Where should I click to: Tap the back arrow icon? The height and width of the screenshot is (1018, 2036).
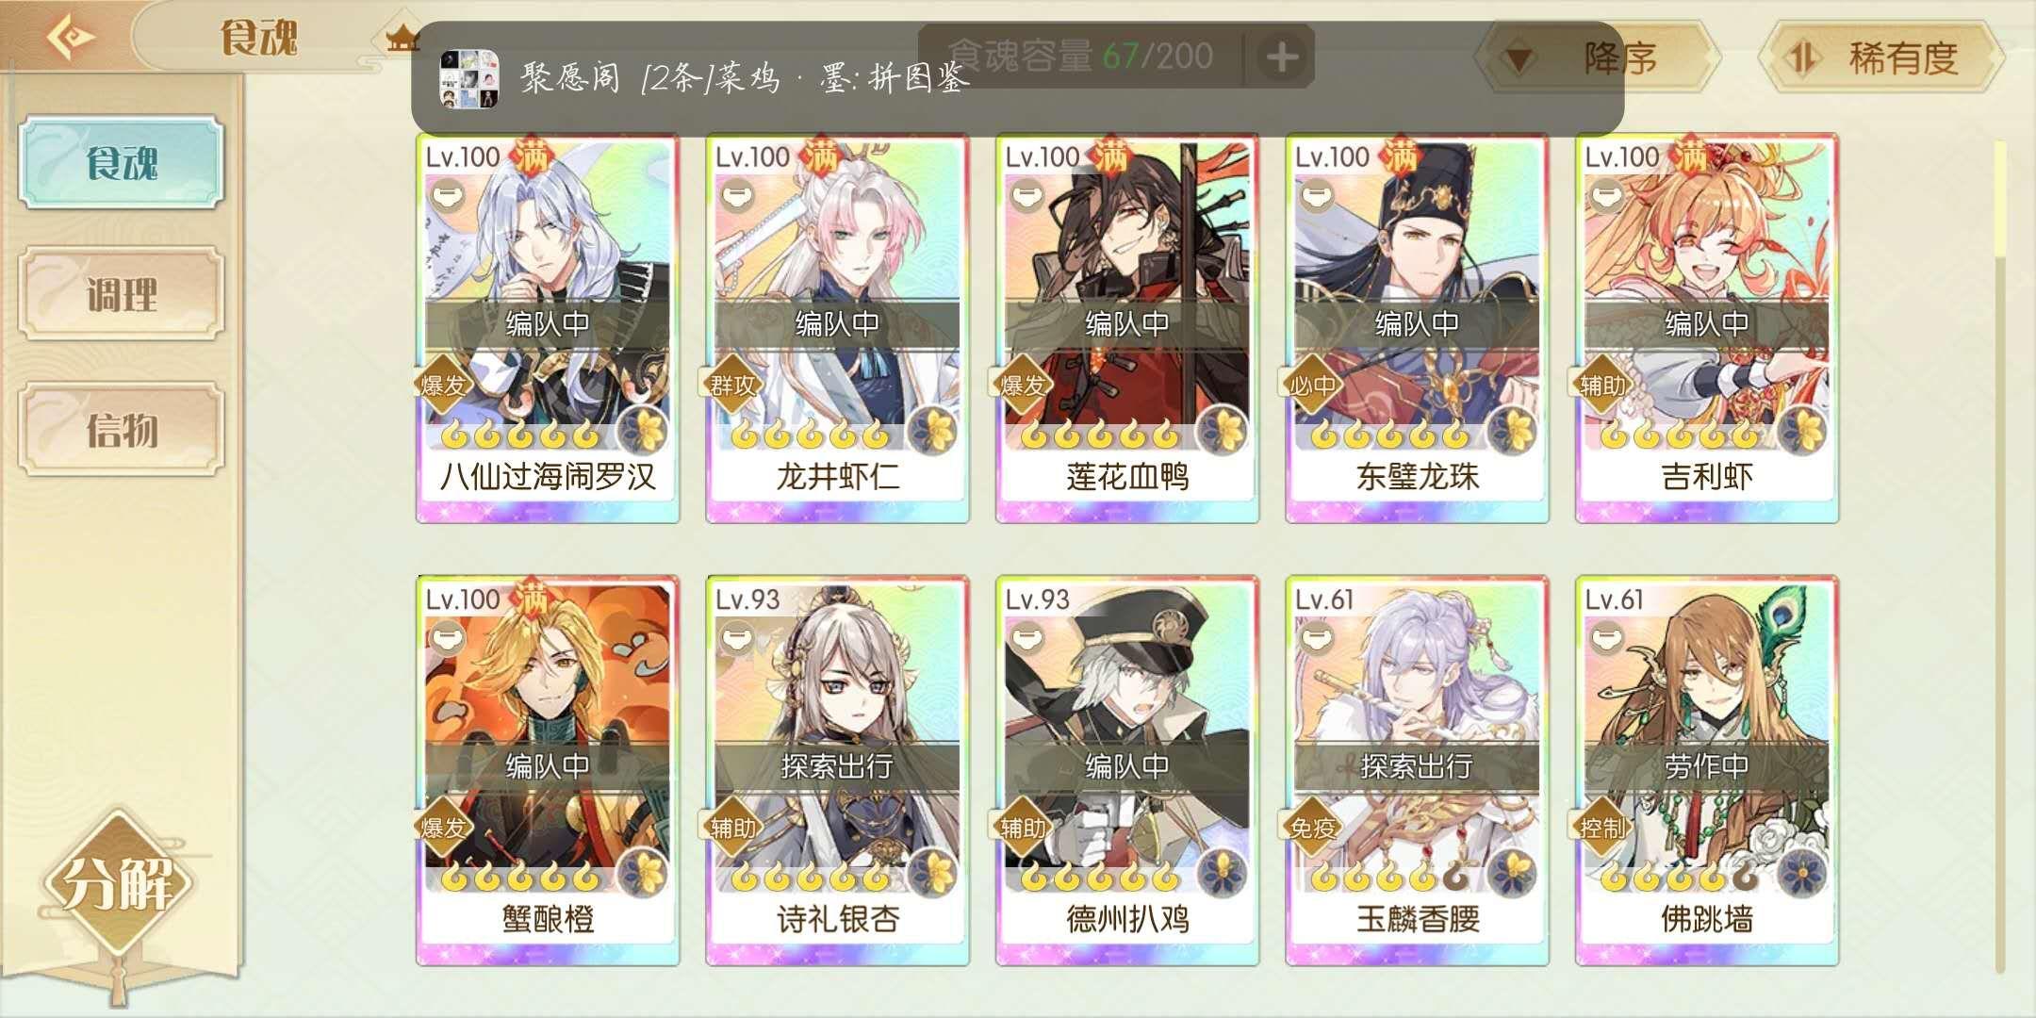[71, 38]
